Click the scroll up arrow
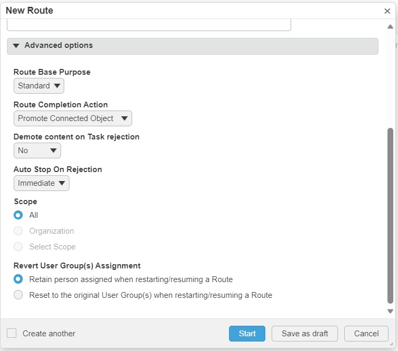Screen dimensions: 398x351 [x=390, y=27]
